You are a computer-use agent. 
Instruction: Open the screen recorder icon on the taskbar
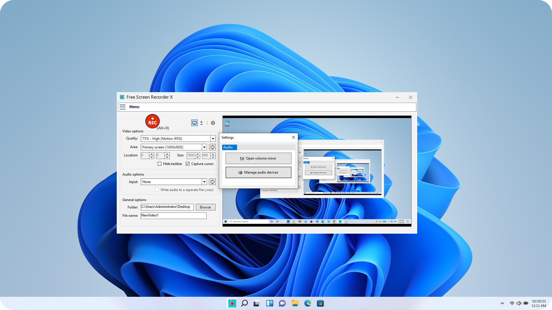[x=232, y=303]
